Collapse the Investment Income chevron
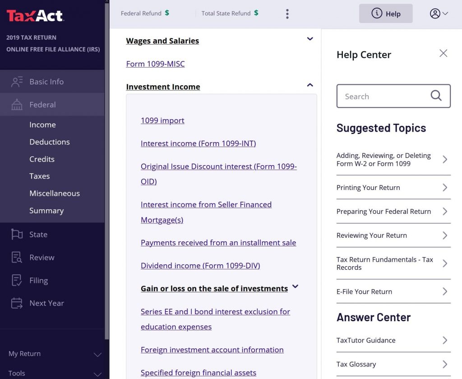Screen dimensions: 462x379 [310, 85]
